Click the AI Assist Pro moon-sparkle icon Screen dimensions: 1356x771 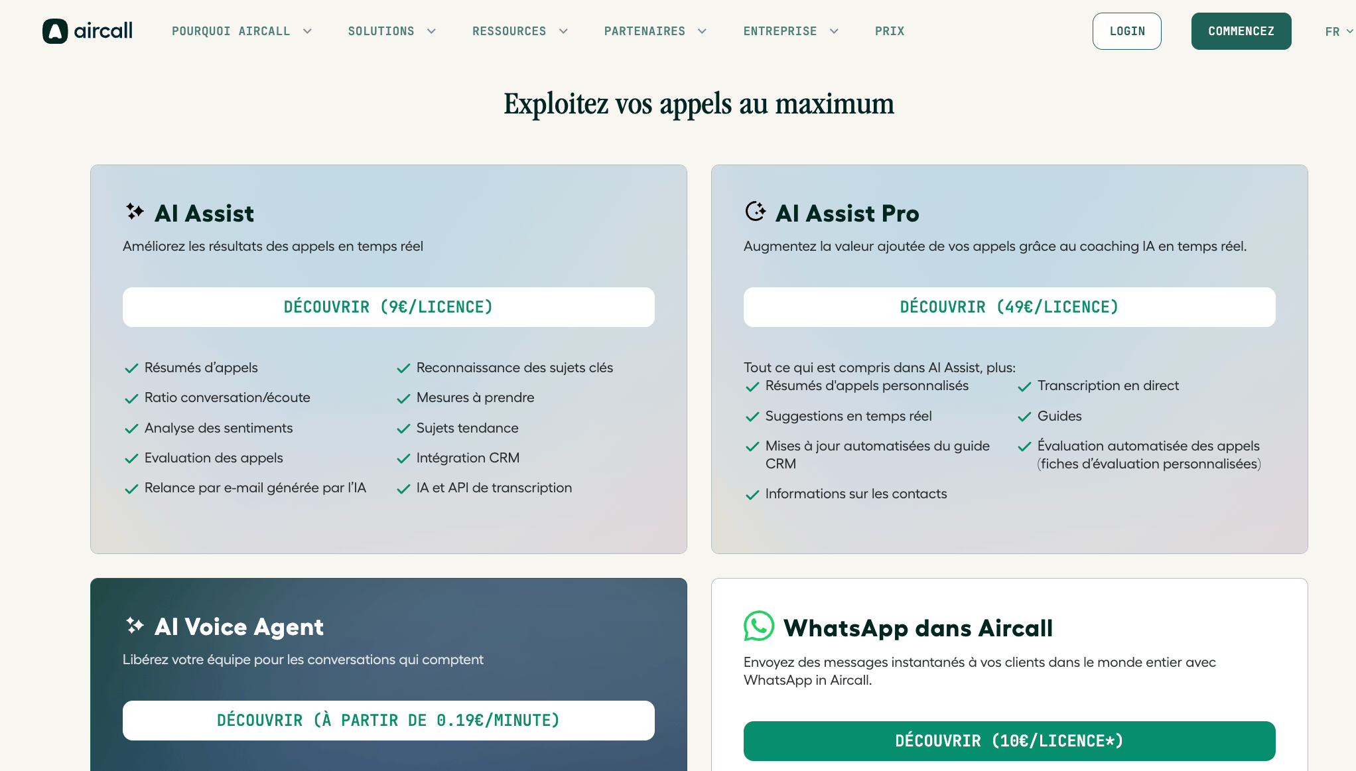pos(756,211)
